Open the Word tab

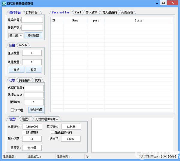[78, 12]
